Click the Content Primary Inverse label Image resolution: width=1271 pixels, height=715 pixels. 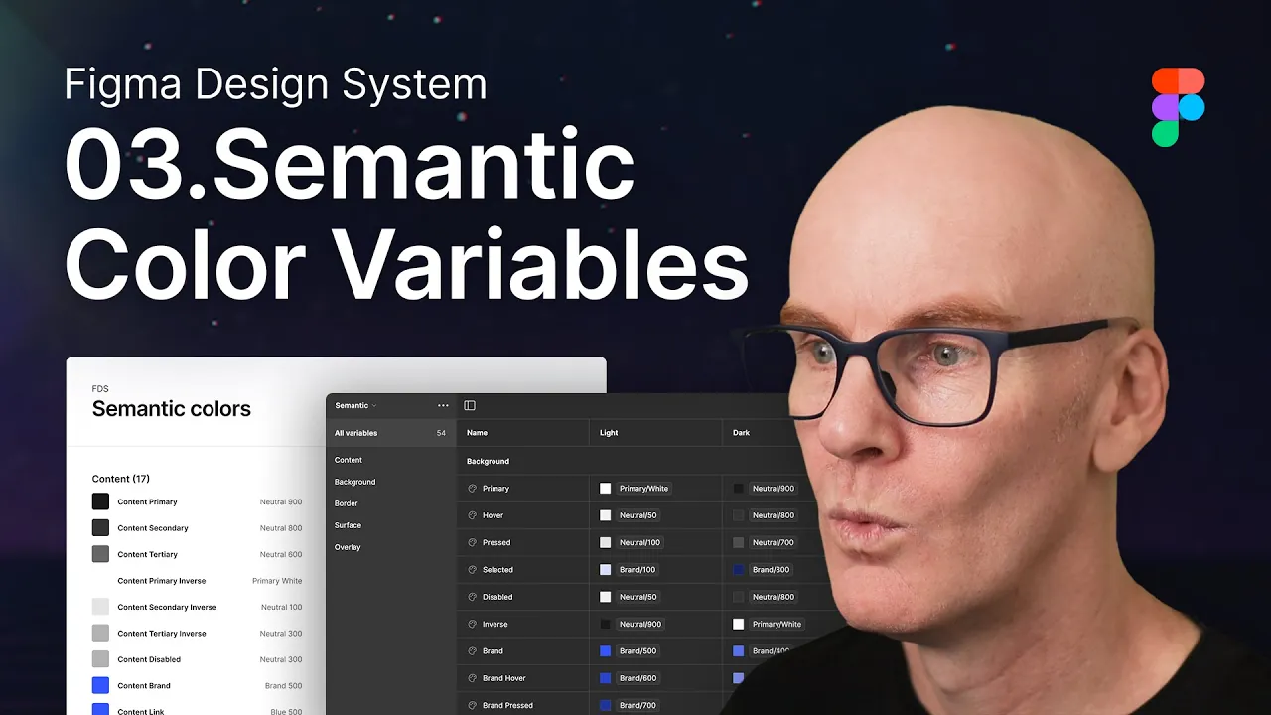(x=162, y=581)
